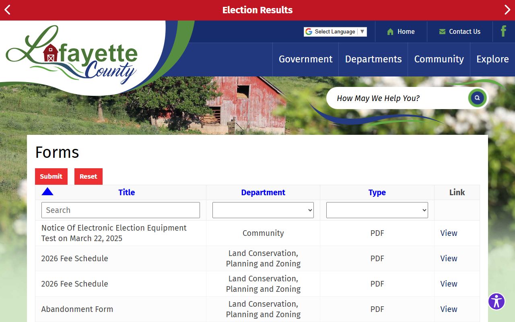
Task: Open the Departments menu
Action: [373, 59]
